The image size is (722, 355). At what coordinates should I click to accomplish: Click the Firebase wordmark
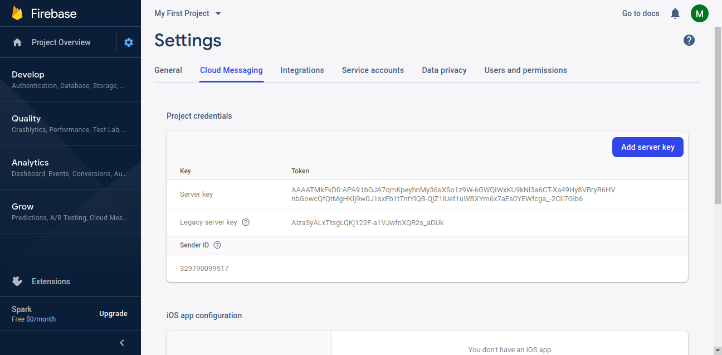(x=54, y=14)
